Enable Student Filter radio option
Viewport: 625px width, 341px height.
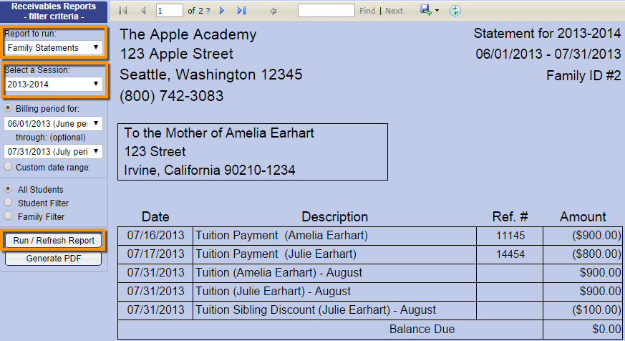(9, 203)
